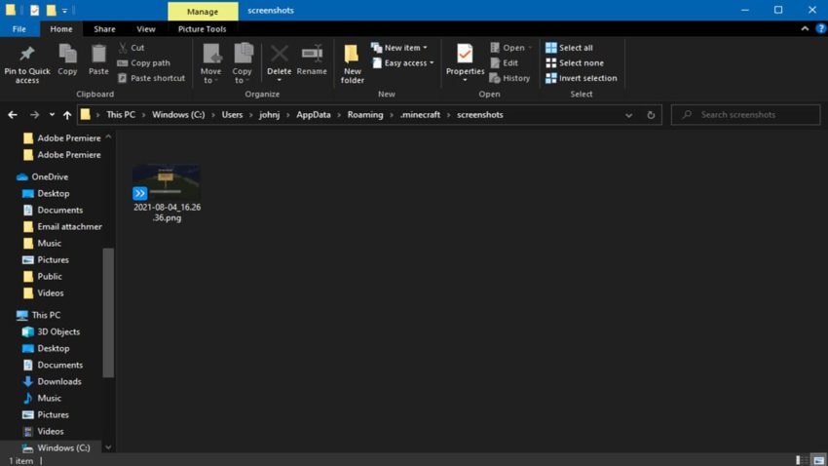
Task: Open the View ribbon tab
Action: tap(145, 29)
